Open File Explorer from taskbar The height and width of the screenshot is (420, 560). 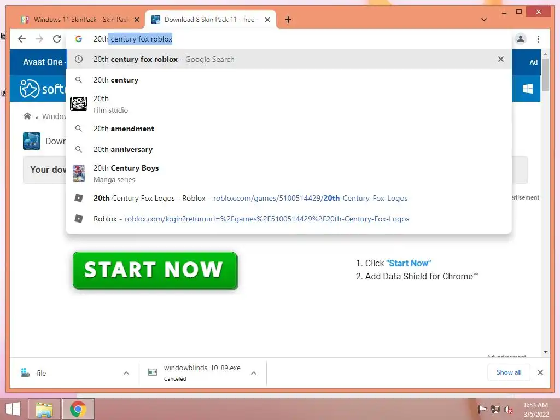click(45, 409)
